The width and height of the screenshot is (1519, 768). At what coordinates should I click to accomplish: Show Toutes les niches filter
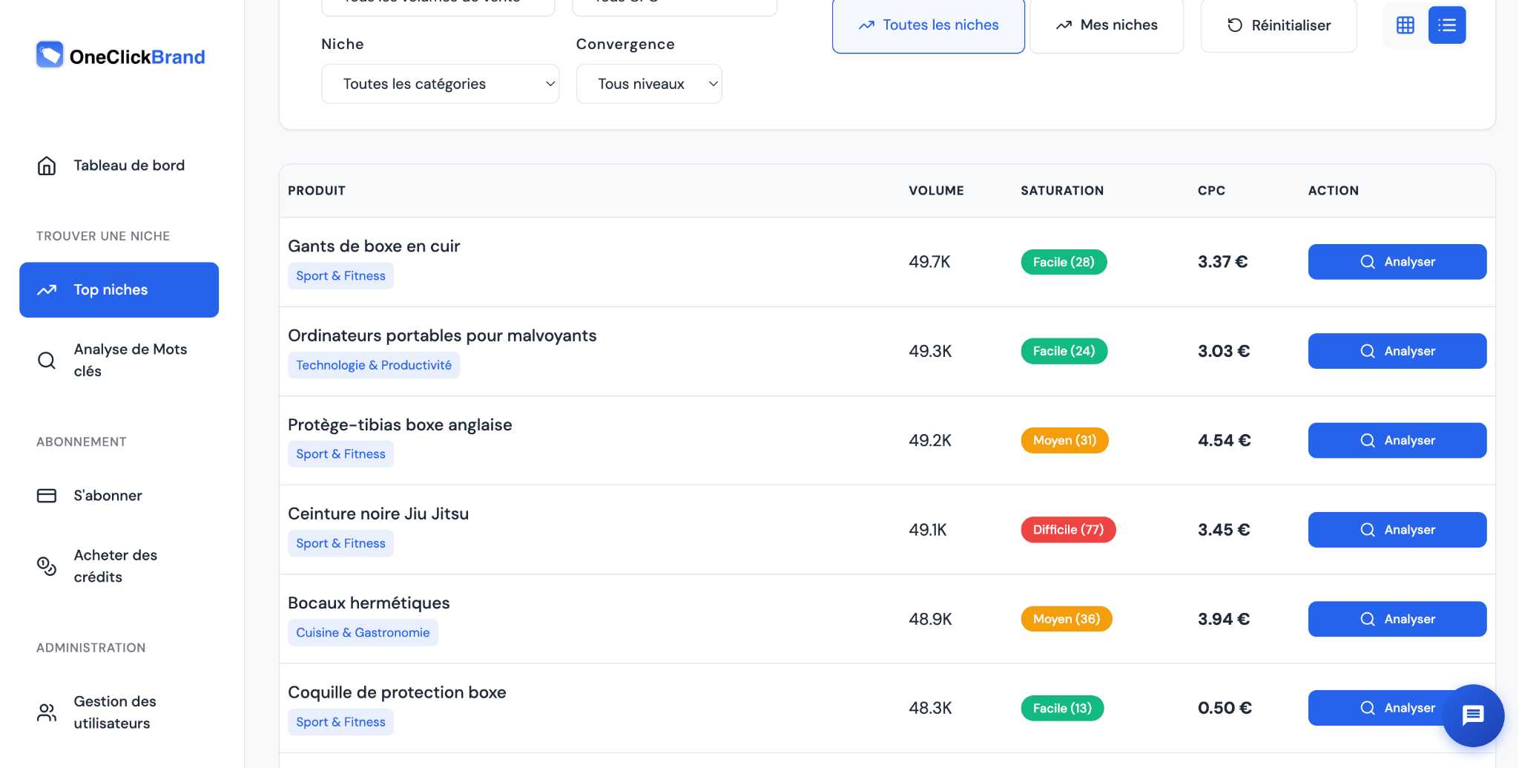(929, 25)
